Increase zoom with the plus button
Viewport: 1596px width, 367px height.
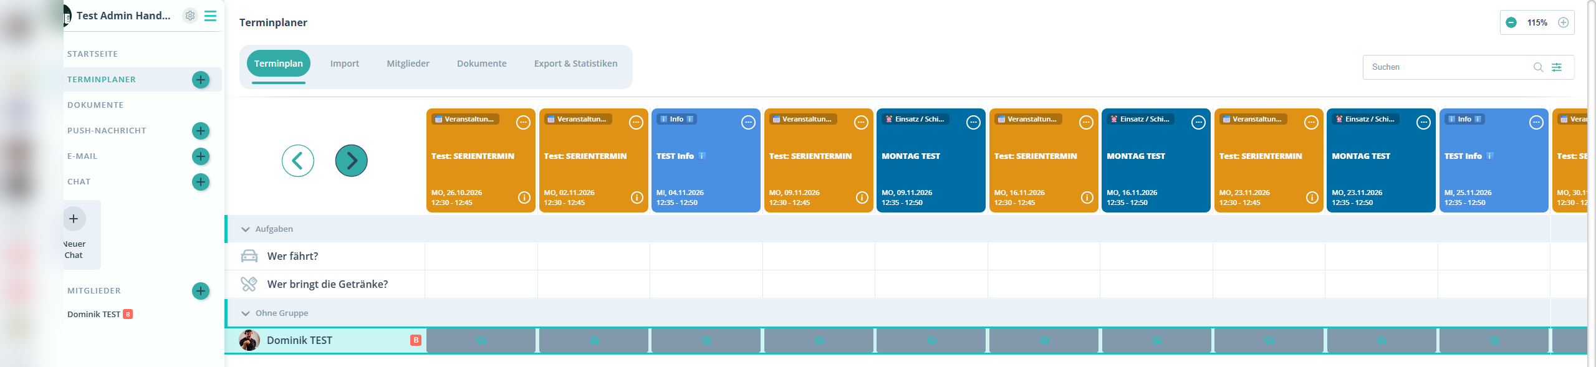pos(1564,22)
